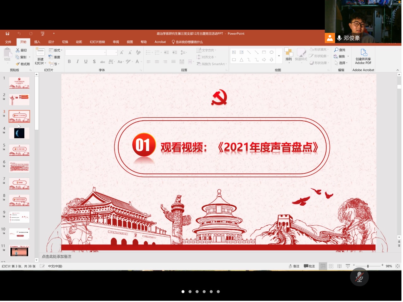This screenshot has height=302, width=403.
Task: Start slideshow from beginning via quick access icon
Action: [x=42, y=33]
